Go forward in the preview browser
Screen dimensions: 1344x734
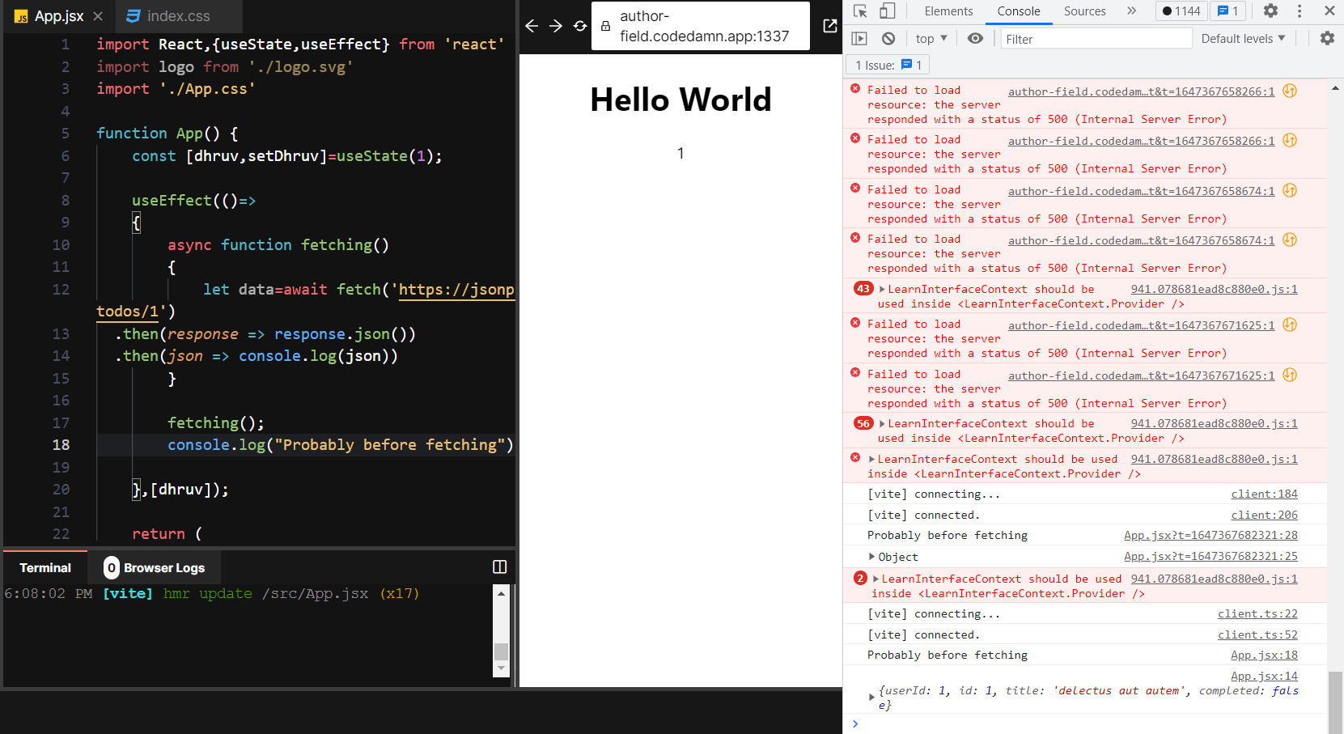click(556, 26)
